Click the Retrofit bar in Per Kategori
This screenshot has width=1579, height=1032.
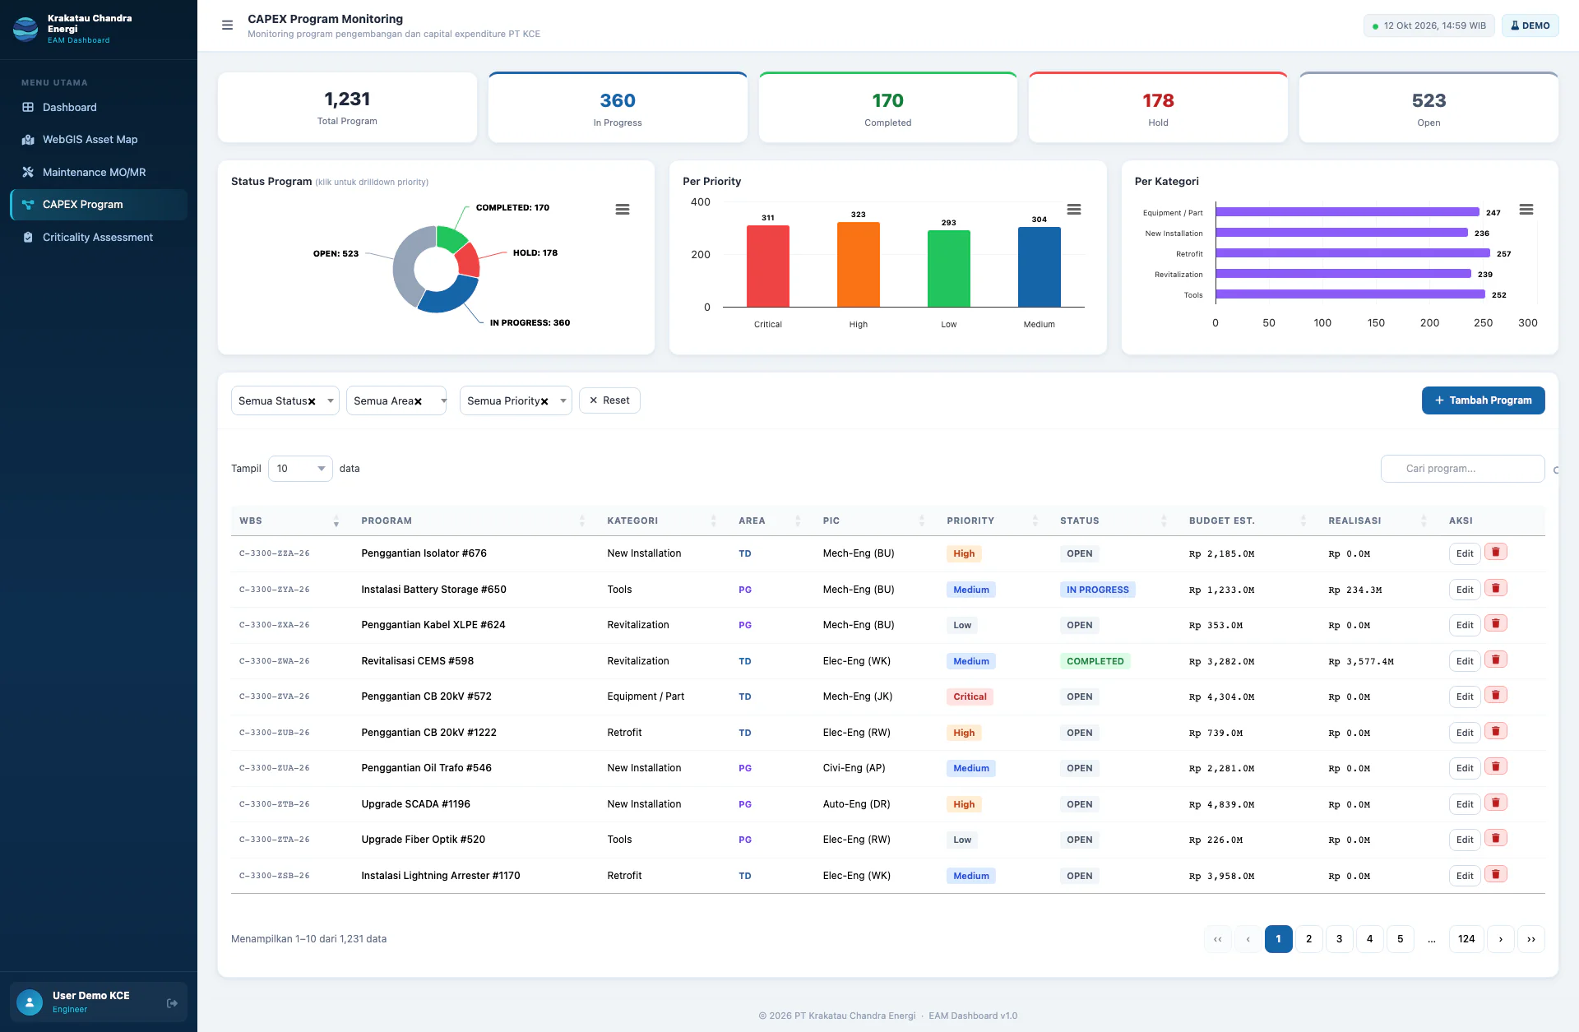point(1353,253)
